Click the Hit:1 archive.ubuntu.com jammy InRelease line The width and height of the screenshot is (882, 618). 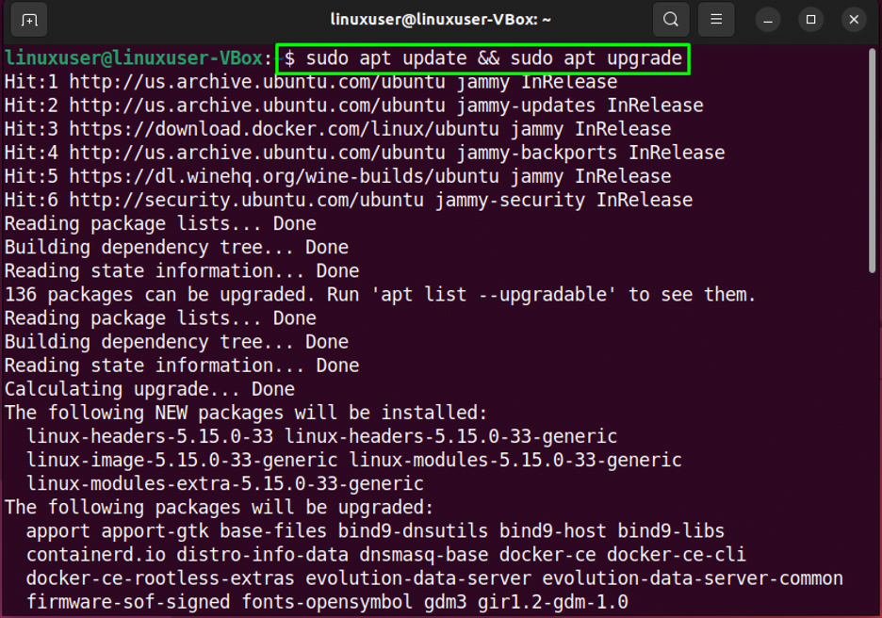click(x=311, y=82)
